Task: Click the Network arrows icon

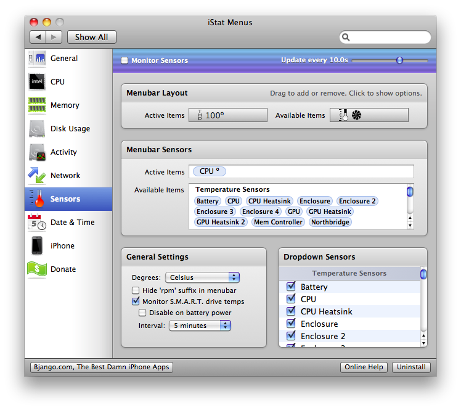Action: pyautogui.click(x=37, y=175)
